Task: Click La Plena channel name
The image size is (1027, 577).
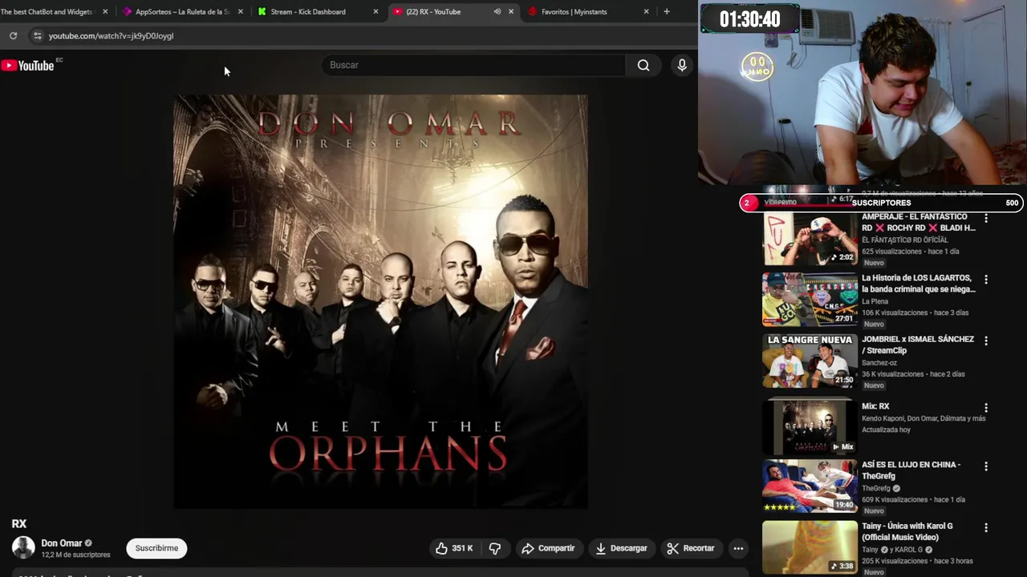Action: [875, 301]
